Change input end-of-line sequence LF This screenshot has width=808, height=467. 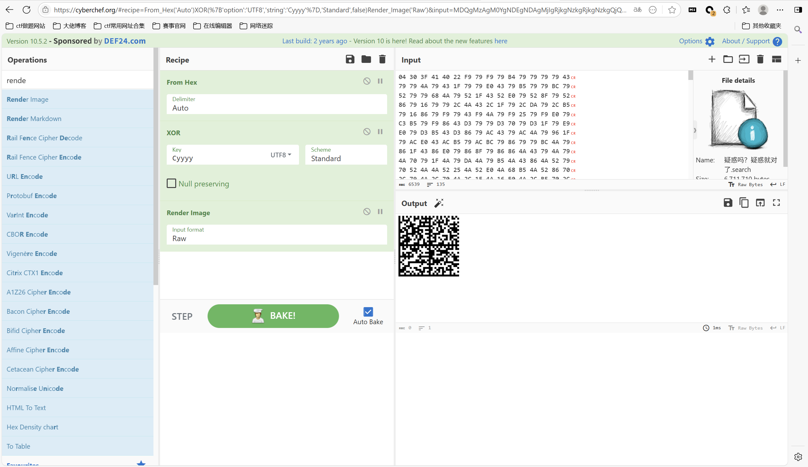point(778,185)
